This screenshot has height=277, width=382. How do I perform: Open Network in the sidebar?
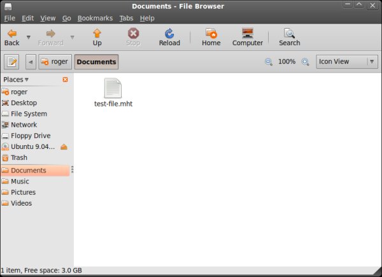36,125
